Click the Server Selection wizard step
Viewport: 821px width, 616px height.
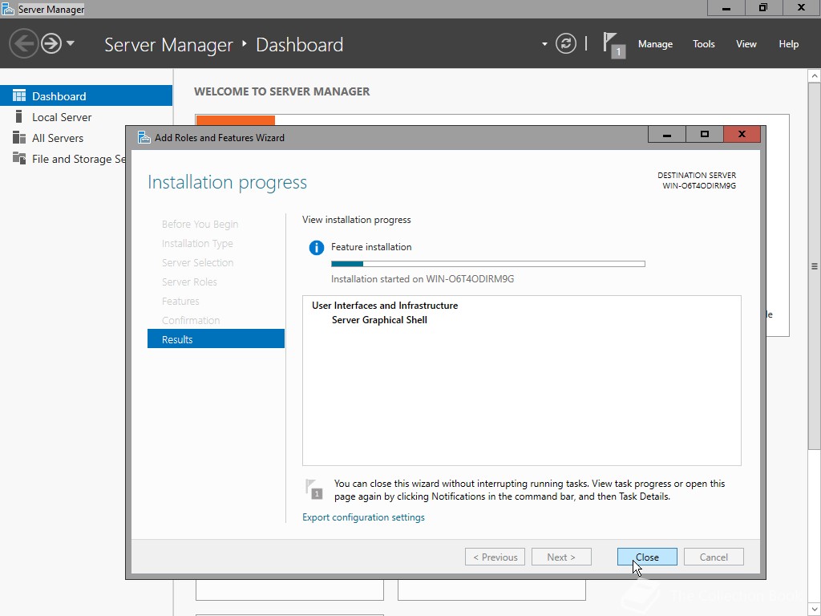197,262
